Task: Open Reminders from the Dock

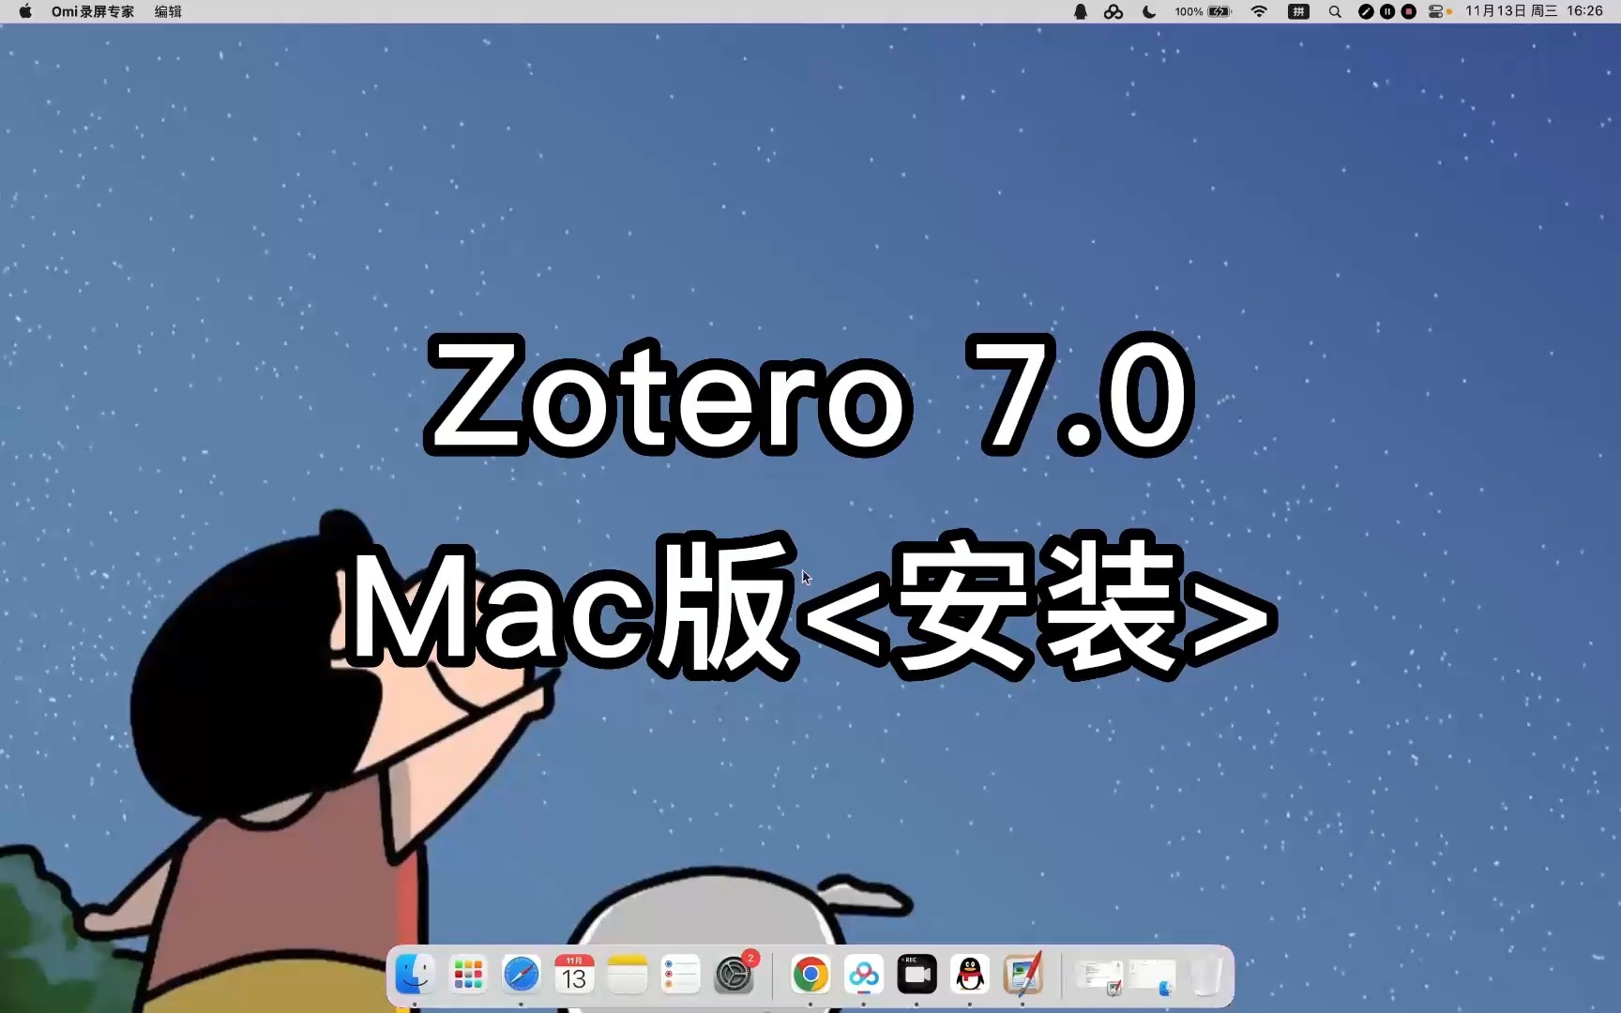Action: click(x=681, y=975)
